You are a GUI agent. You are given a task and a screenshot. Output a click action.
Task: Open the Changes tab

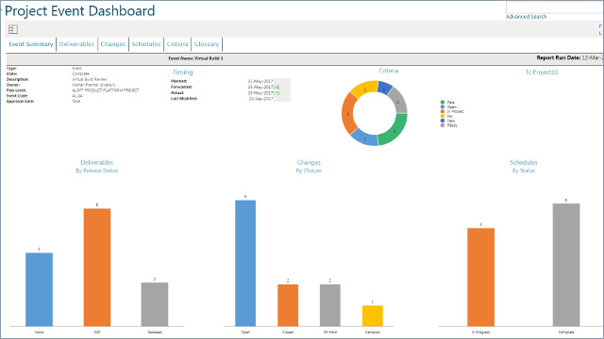coord(113,44)
